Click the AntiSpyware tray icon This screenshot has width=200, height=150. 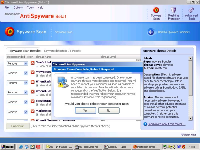183,147
